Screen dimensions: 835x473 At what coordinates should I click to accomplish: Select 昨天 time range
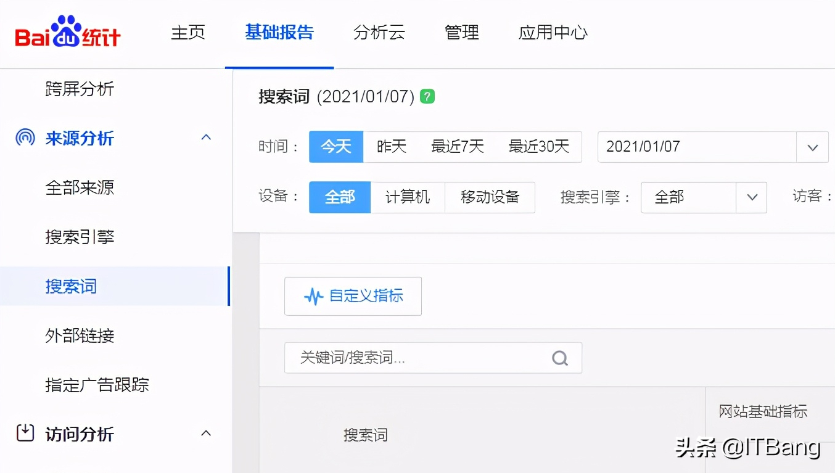(x=392, y=147)
